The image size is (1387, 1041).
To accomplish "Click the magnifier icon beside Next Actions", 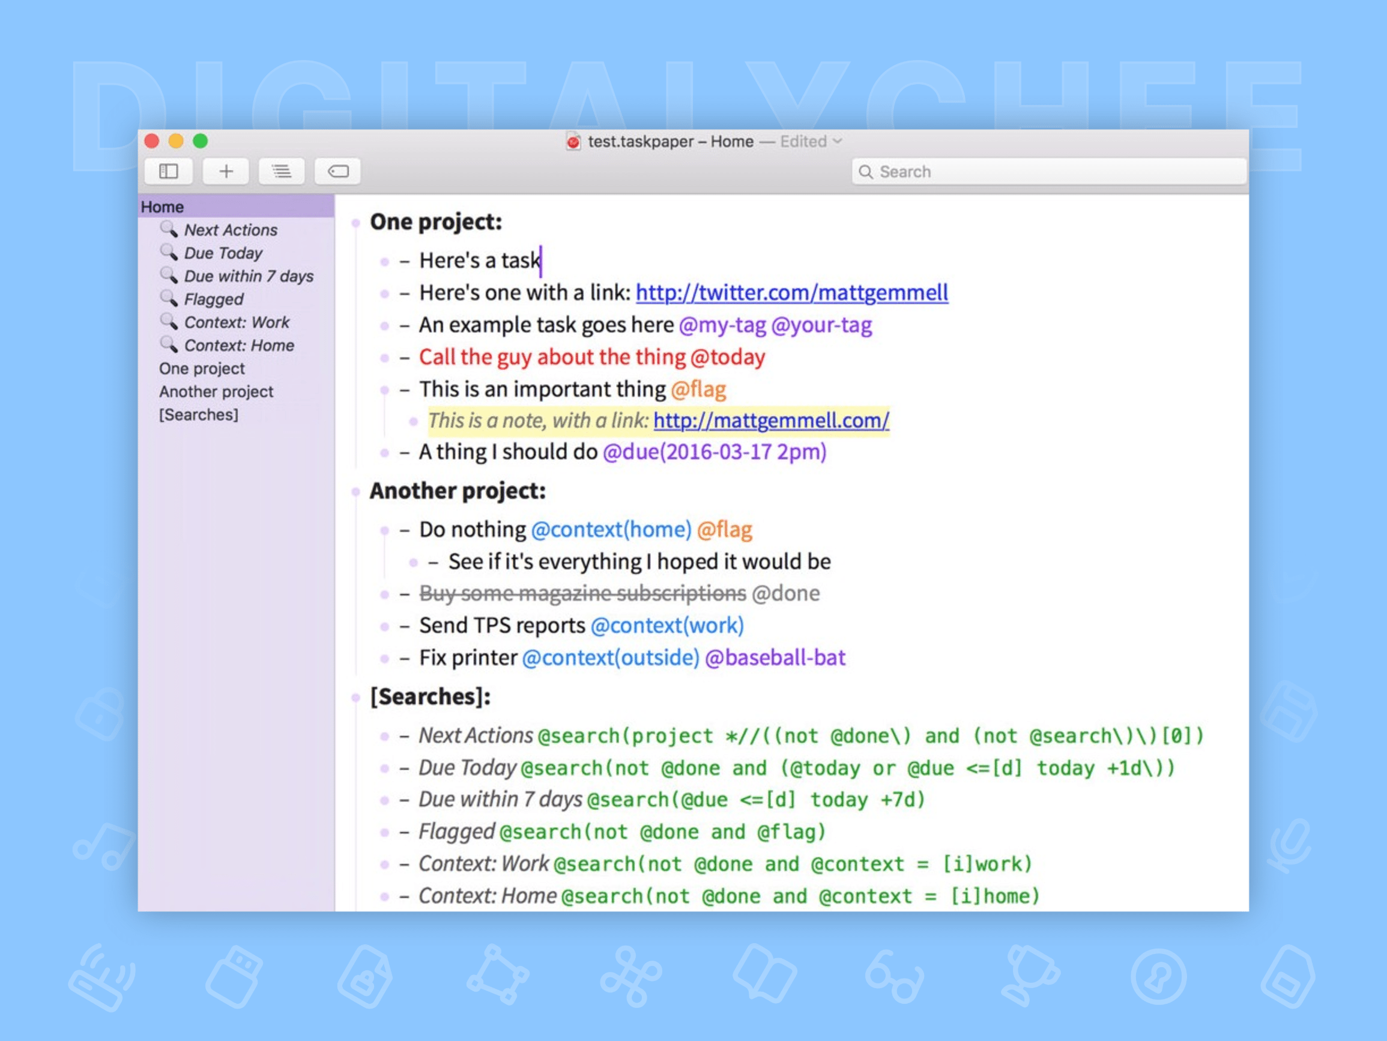I will point(169,229).
